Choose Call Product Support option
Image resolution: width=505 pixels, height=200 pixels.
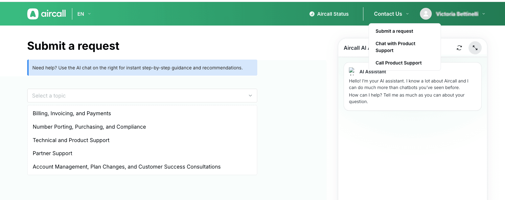(x=399, y=63)
